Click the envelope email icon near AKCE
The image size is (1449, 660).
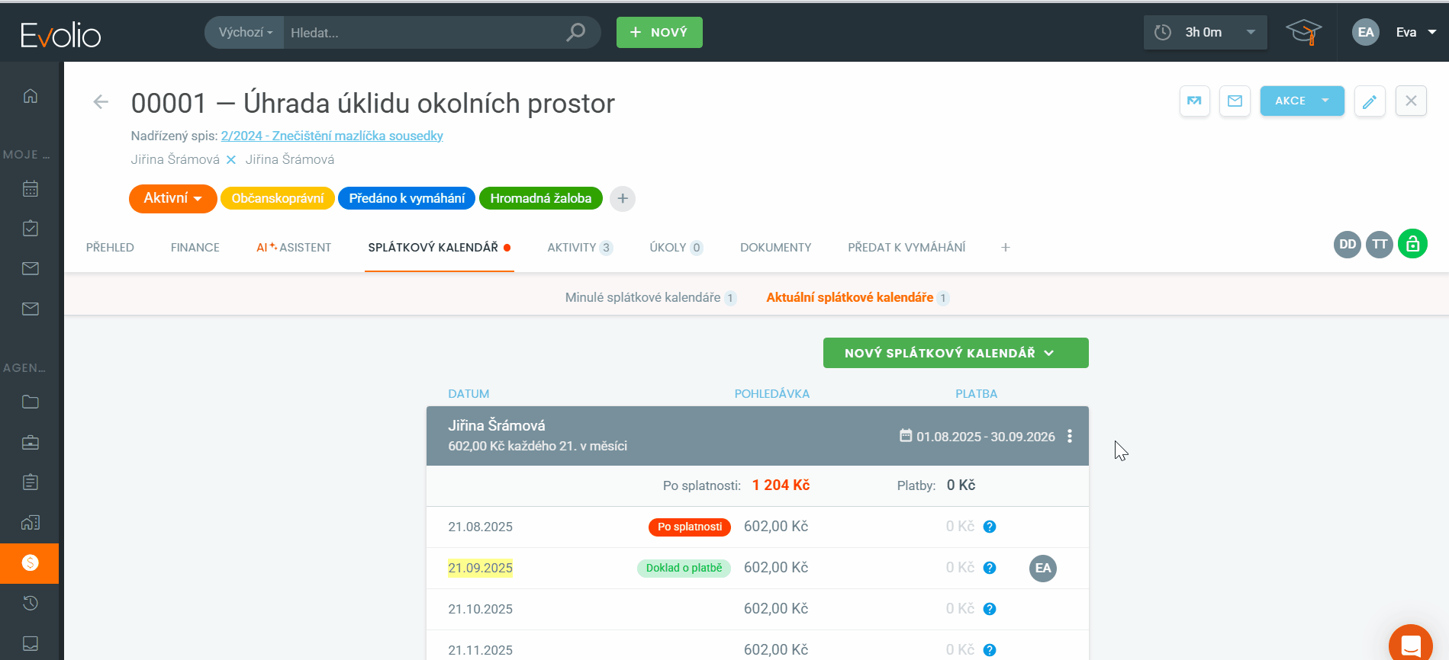[x=1235, y=101]
